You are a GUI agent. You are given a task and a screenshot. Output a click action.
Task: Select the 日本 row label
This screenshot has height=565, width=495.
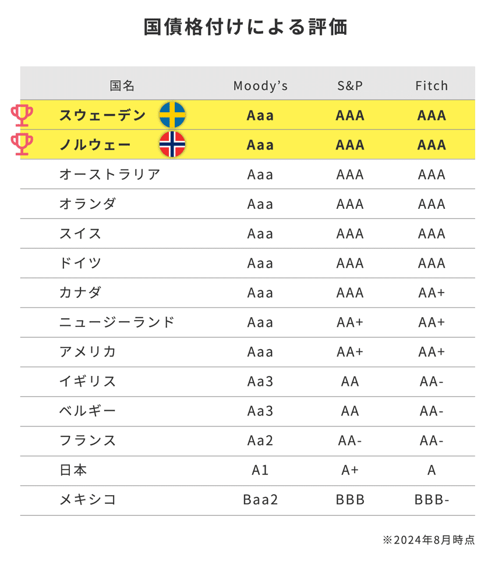click(x=73, y=470)
